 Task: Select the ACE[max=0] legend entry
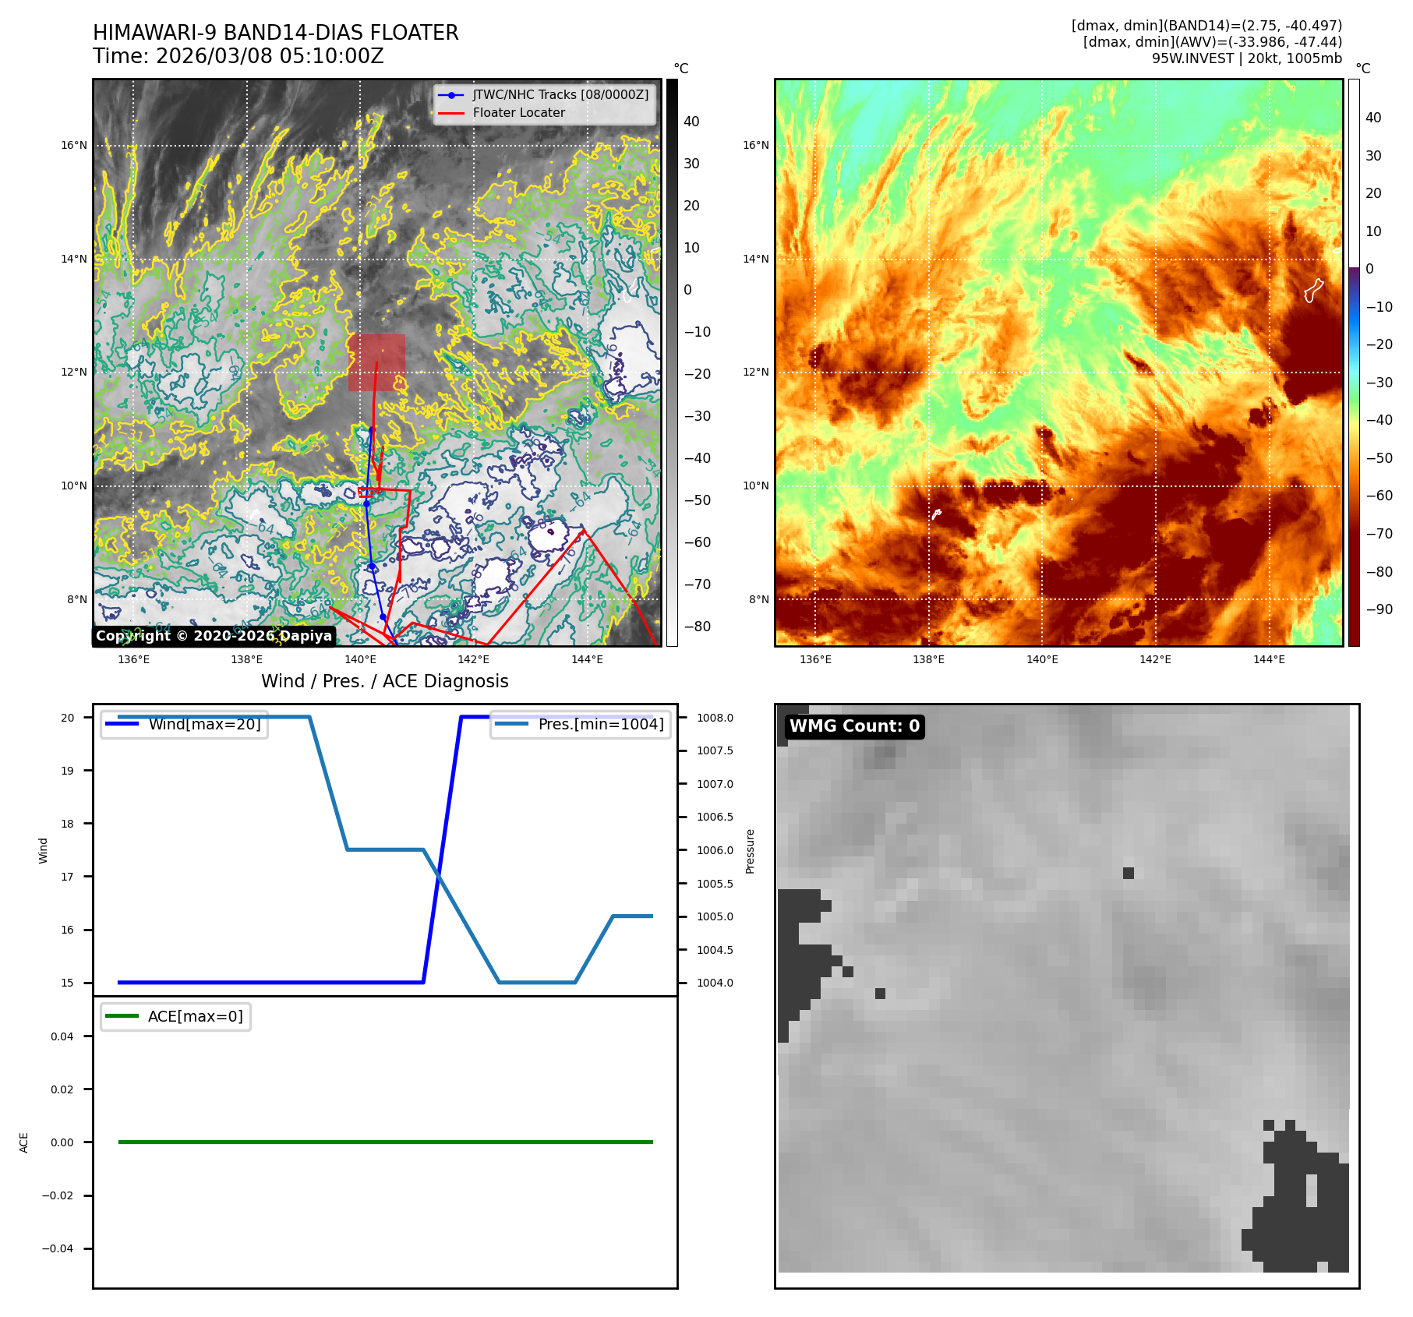coord(176,1016)
